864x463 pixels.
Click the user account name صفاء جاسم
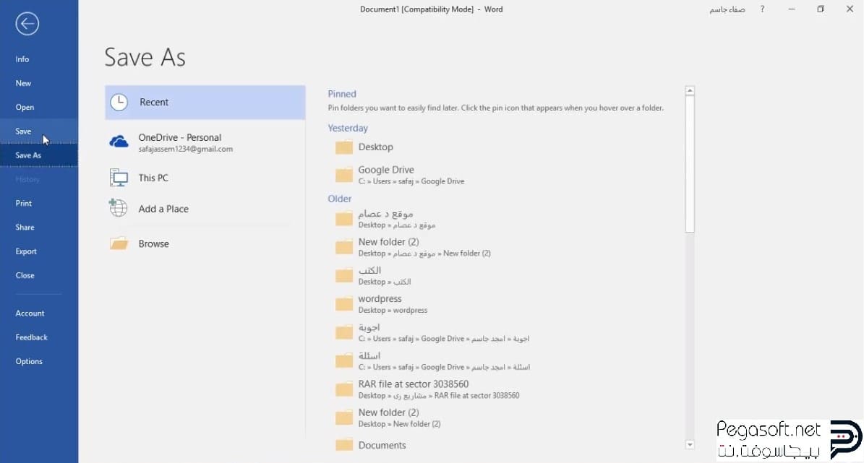(727, 9)
